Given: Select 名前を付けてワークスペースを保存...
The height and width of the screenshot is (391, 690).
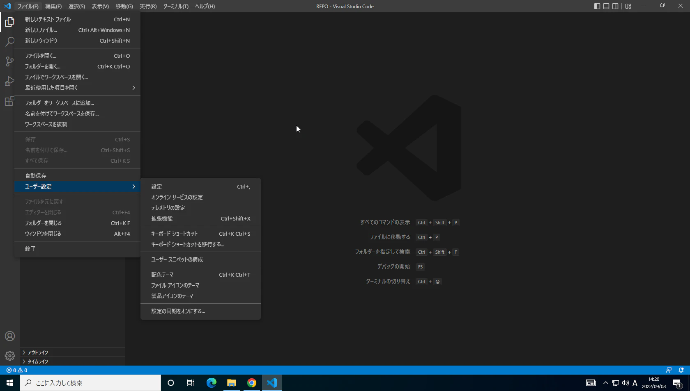Looking at the screenshot, I should [78, 114].
